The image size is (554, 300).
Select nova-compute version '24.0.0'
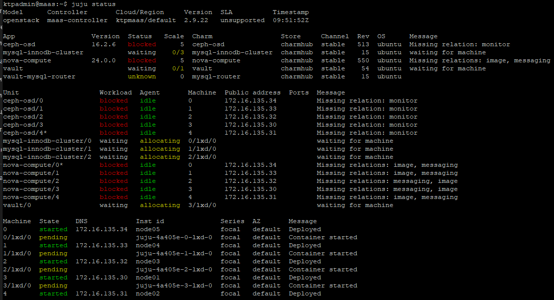point(104,61)
